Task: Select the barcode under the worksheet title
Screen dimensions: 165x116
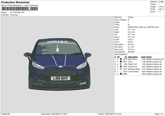Action: pyautogui.click(x=20, y=9)
